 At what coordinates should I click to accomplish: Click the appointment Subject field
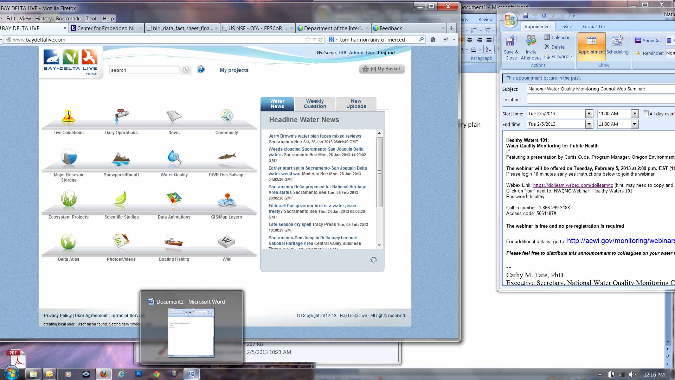tap(600, 89)
